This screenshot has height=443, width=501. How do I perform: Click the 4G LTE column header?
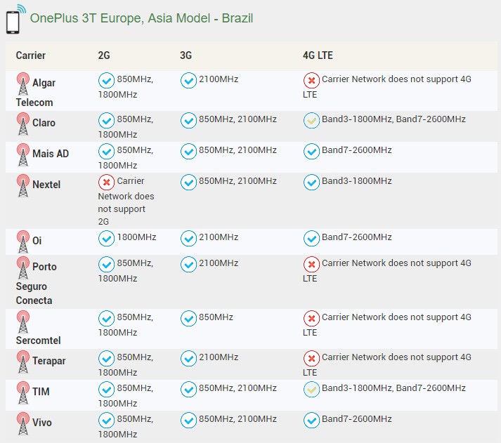318,55
